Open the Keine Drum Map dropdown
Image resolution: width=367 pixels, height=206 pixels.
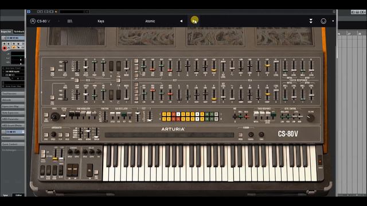coord(13,86)
